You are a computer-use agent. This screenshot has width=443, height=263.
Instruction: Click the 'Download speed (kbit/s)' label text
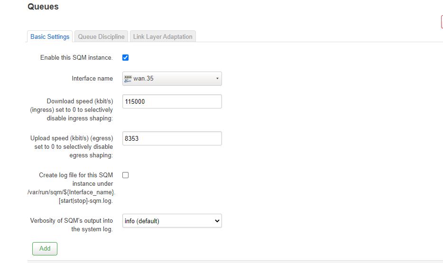click(80, 101)
